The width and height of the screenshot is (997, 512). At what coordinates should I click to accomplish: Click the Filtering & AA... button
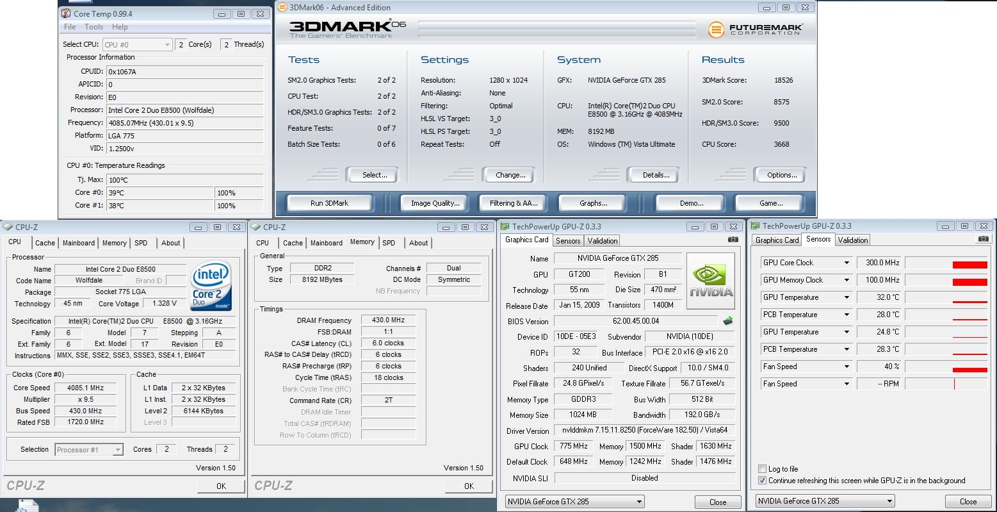point(514,203)
